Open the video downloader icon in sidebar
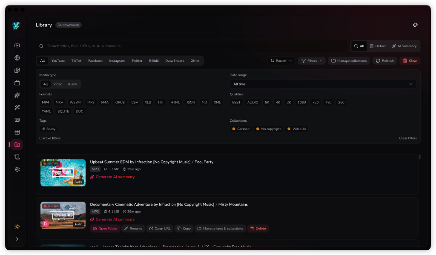436x255 pixels. [x=17, y=45]
